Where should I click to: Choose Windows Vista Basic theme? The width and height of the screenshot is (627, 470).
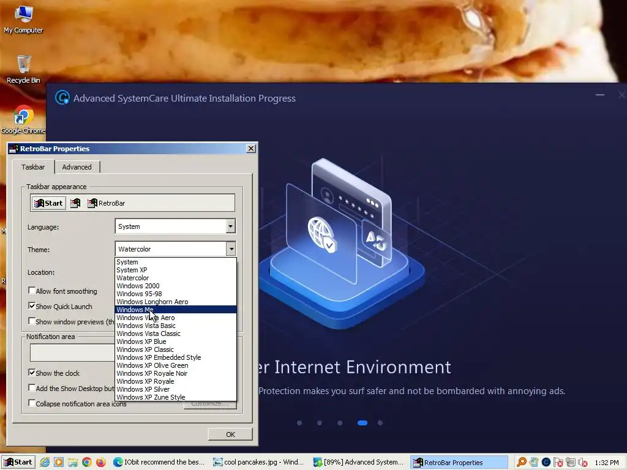coord(176,326)
